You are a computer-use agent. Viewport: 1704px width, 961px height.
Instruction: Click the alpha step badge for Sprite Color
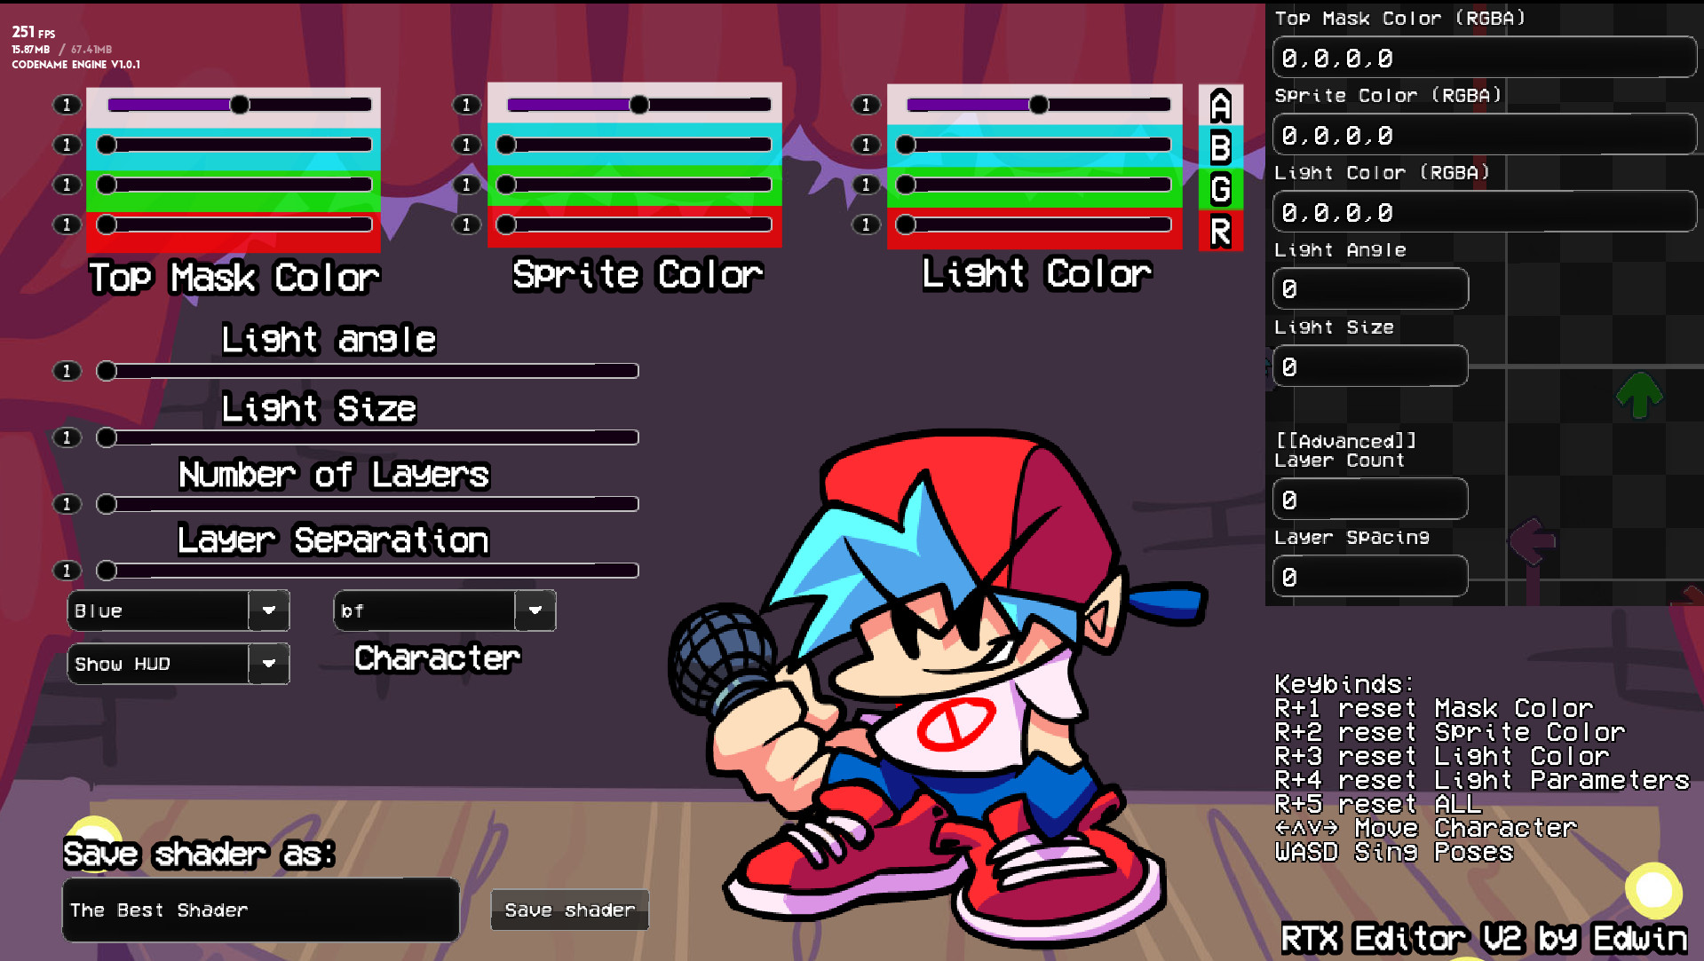point(466,105)
